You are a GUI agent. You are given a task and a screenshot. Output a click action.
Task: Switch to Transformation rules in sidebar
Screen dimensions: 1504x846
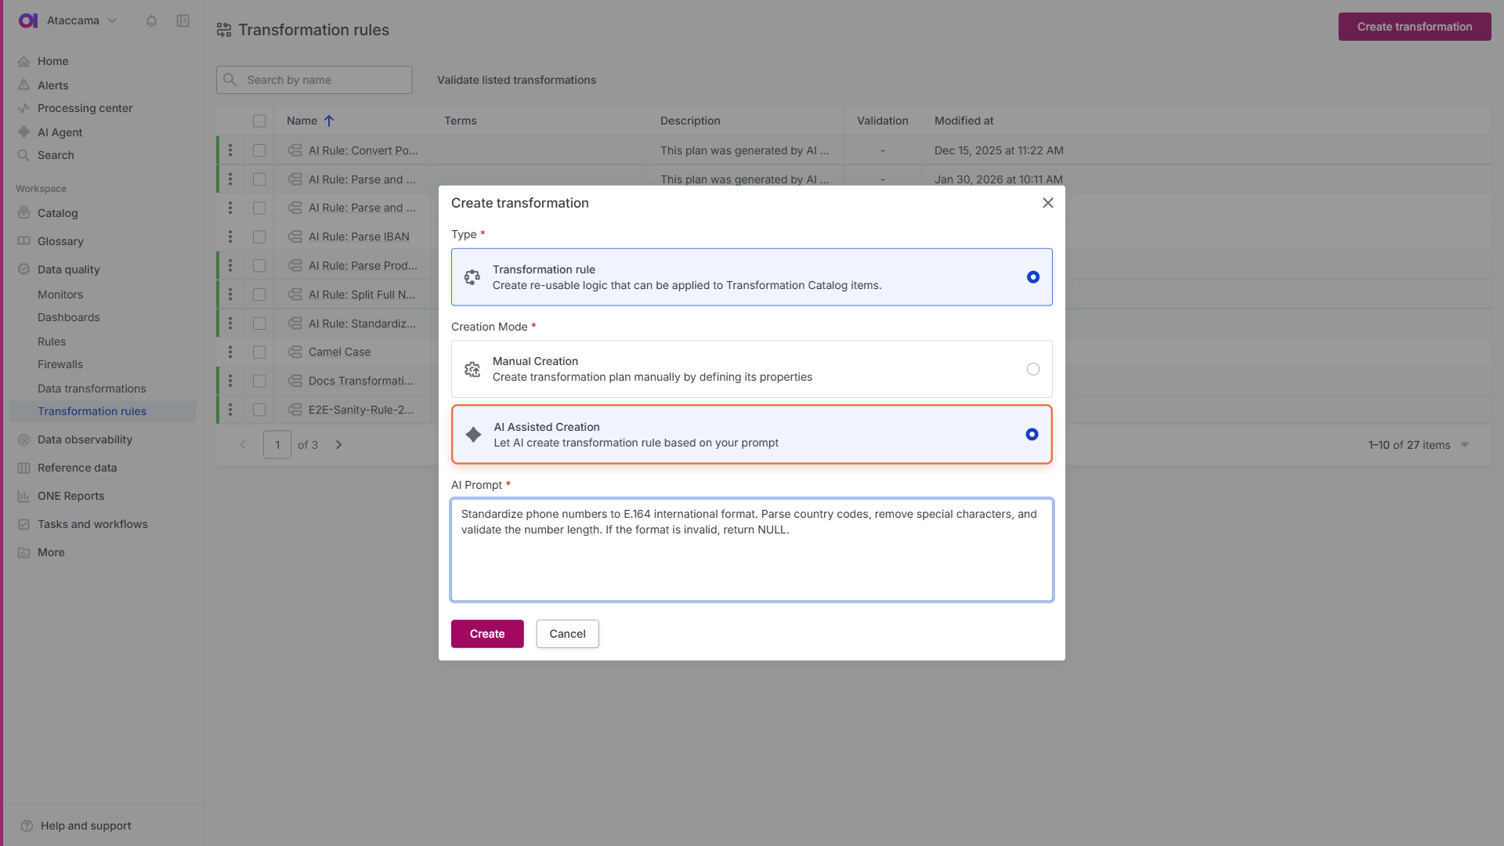tap(92, 410)
